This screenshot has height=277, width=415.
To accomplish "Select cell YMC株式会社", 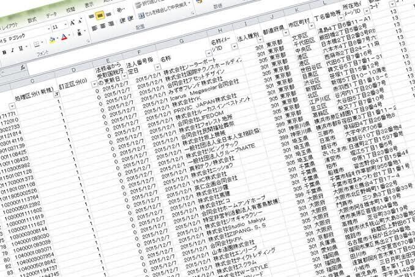I will click(209, 178).
